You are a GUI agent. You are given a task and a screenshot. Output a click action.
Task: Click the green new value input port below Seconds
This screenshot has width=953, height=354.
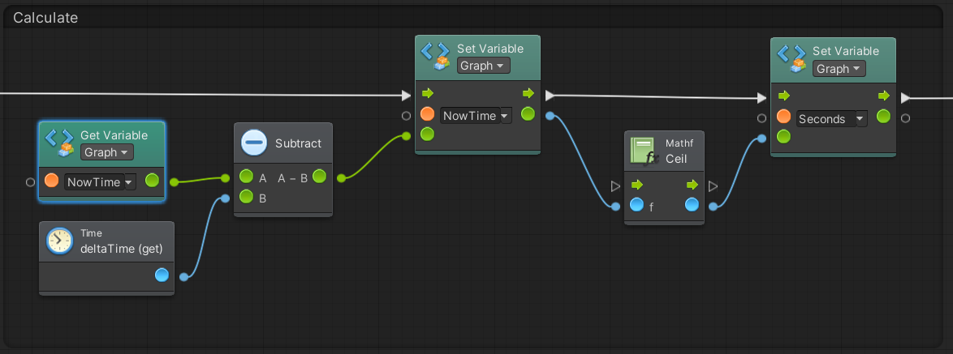point(783,137)
